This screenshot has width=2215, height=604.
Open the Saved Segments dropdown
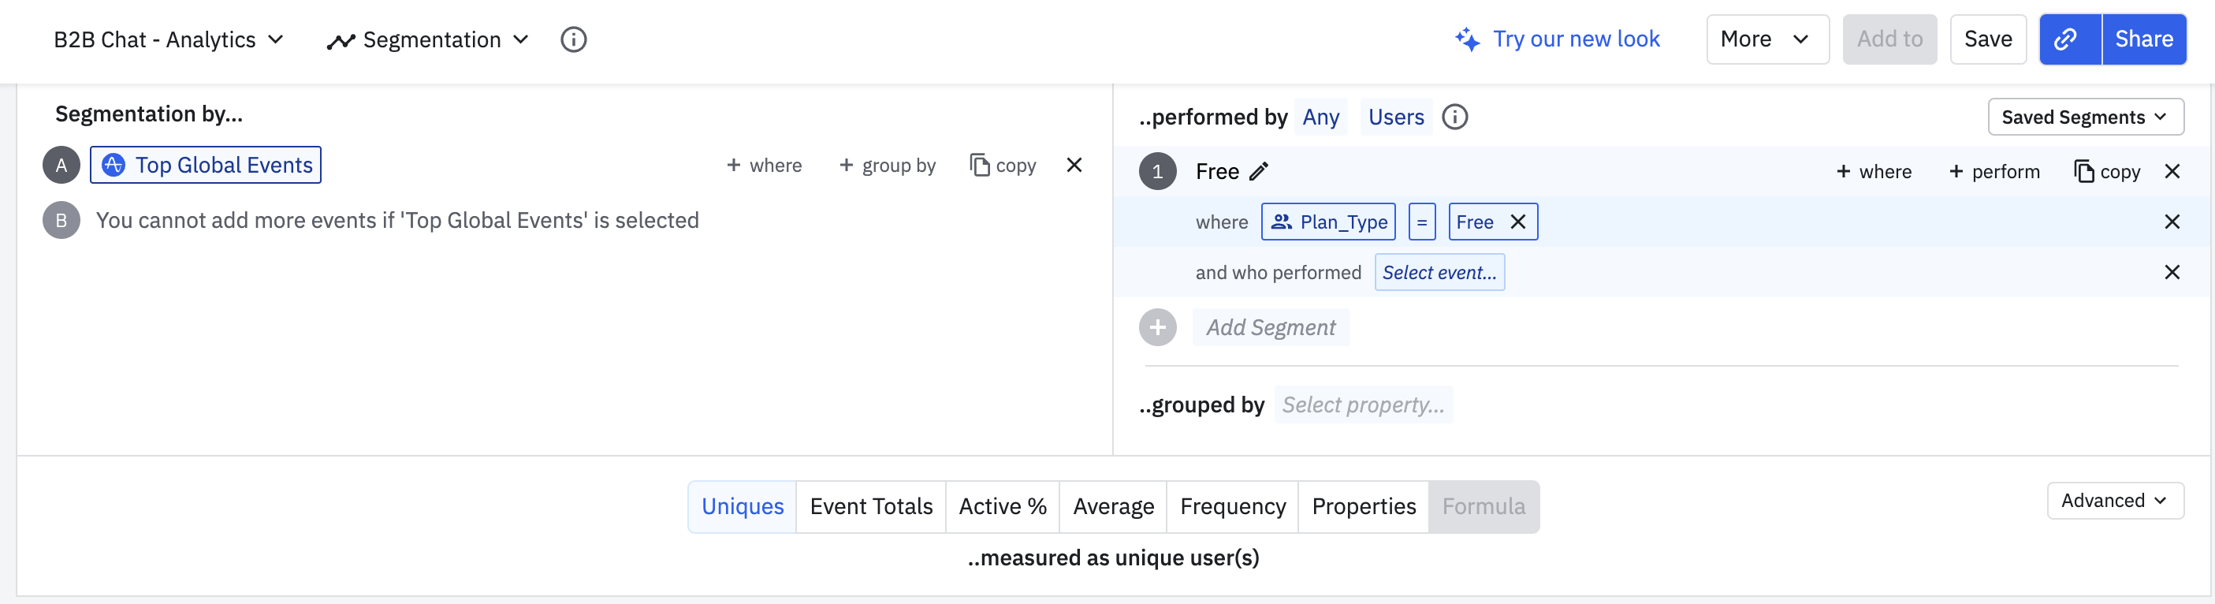[x=2084, y=117]
